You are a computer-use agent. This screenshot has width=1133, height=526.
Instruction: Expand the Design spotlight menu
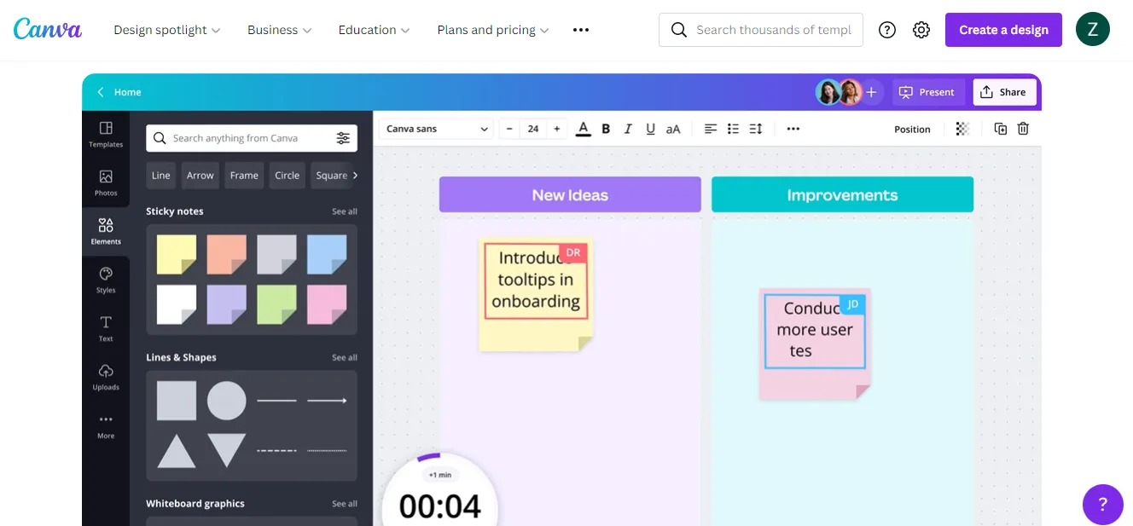167,30
